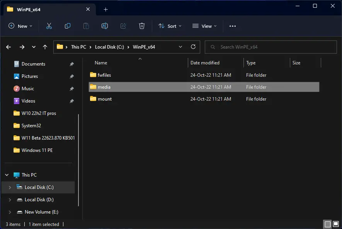Open the Sort dropdown menu
342x229 pixels.
tap(170, 26)
